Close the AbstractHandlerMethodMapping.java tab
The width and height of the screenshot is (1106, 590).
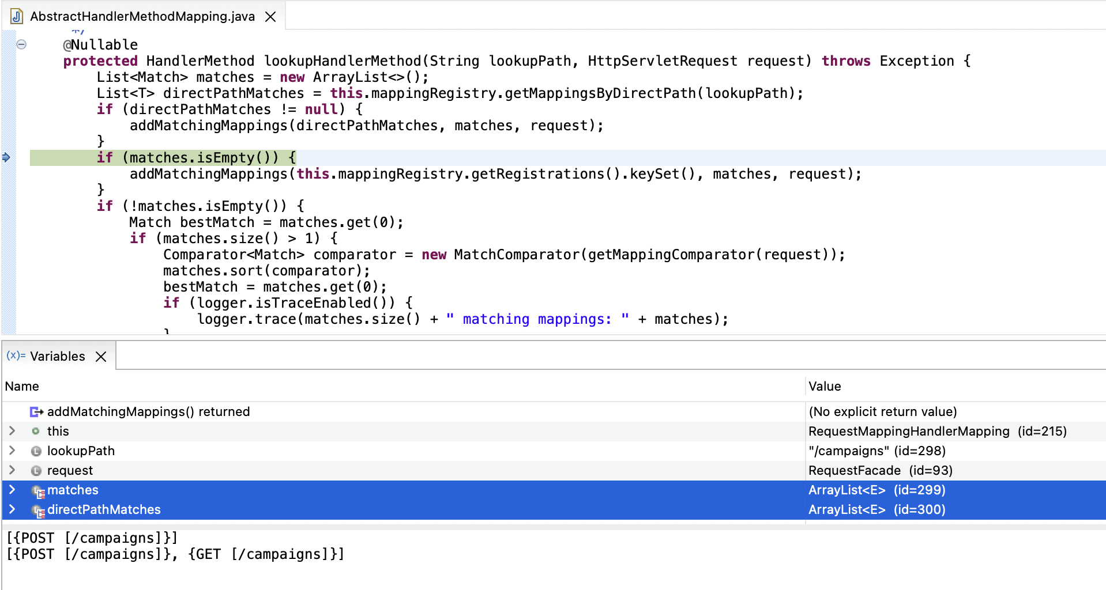pos(270,17)
